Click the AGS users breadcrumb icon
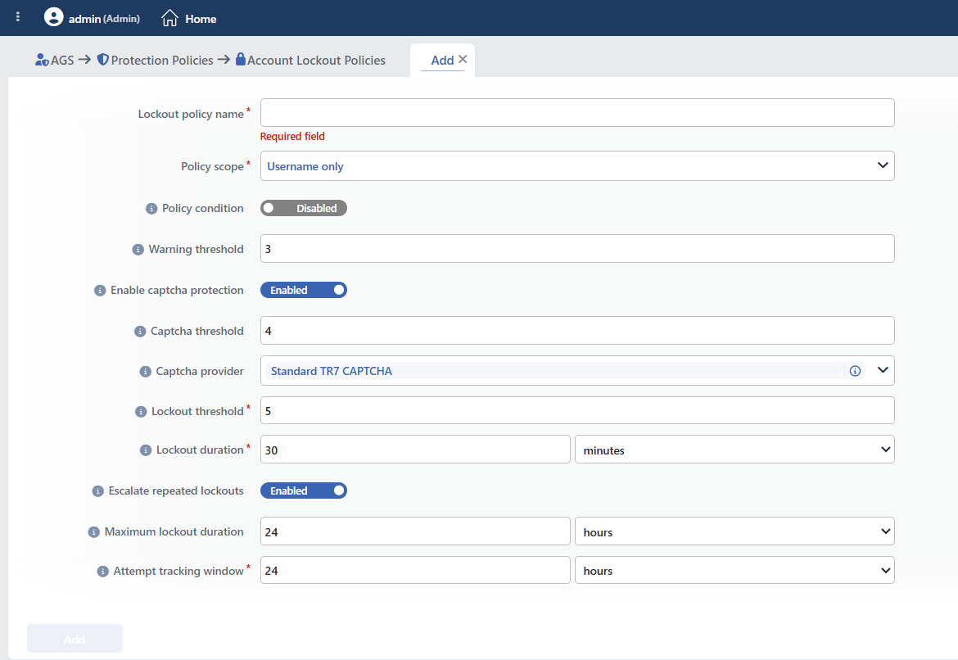Screen dimensions: 958x660 pyautogui.click(x=42, y=60)
